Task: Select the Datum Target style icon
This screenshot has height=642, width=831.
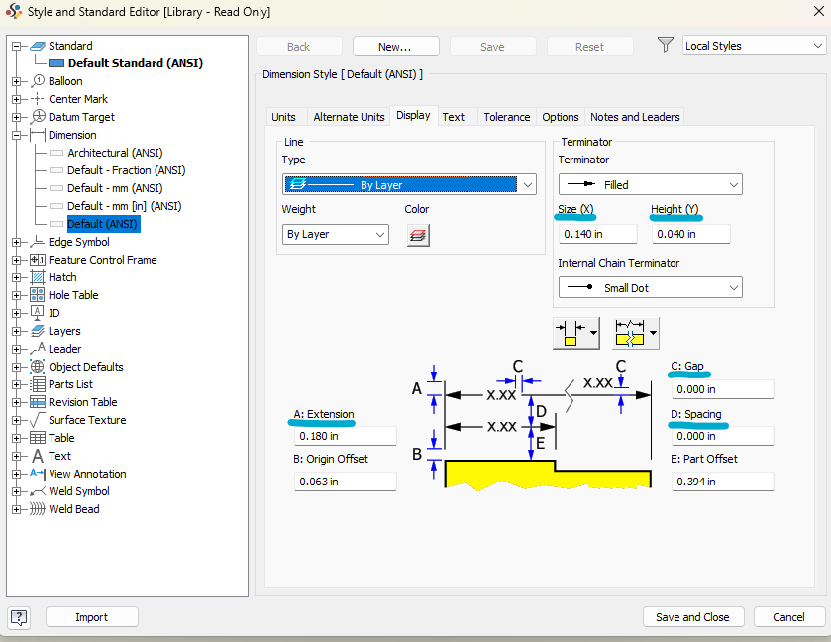Action: 37,116
